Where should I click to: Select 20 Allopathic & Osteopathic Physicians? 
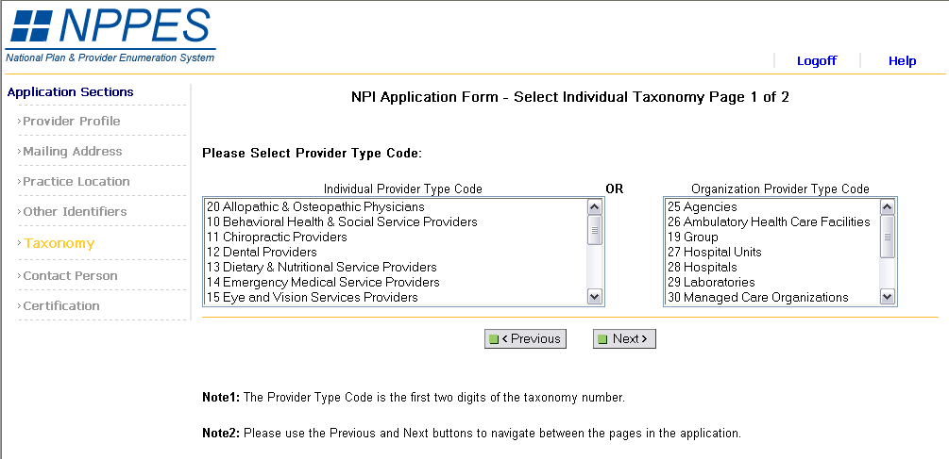[x=315, y=206]
